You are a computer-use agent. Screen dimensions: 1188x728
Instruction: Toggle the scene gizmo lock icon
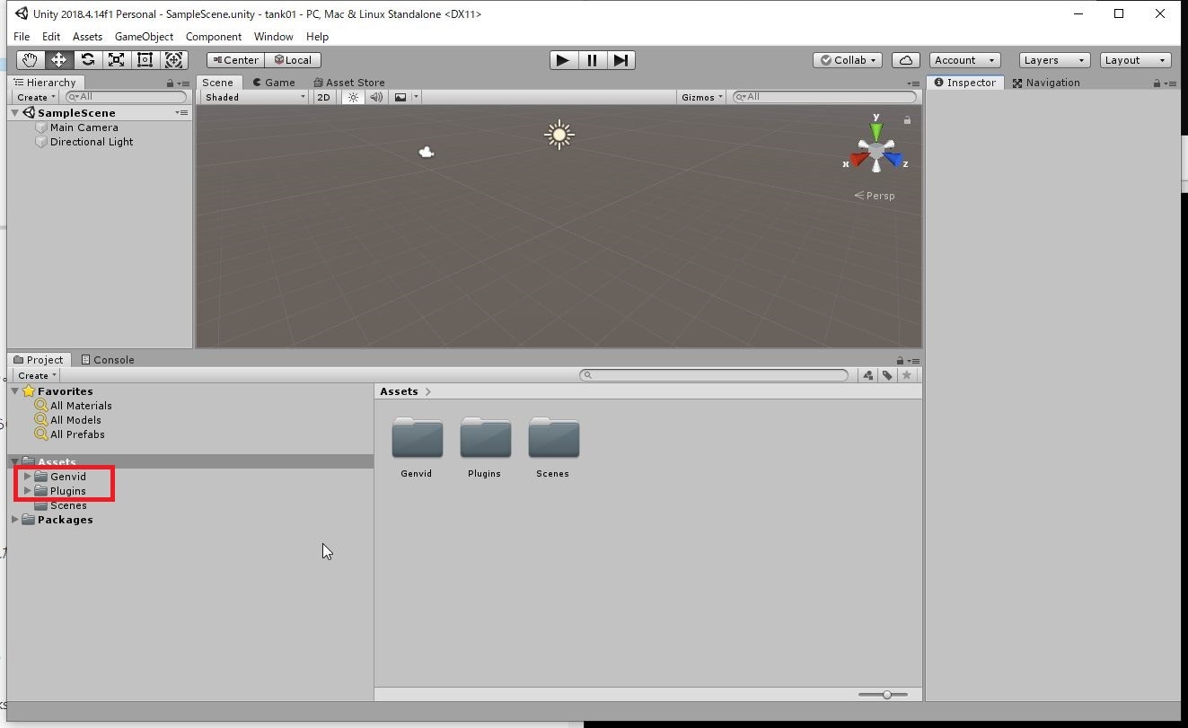(907, 119)
